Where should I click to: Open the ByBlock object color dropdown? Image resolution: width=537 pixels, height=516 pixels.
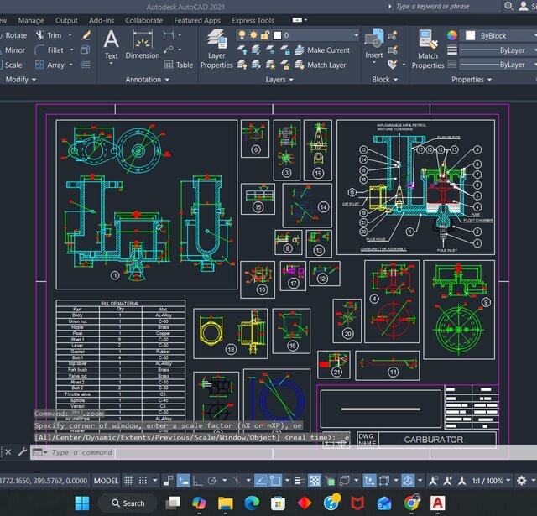499,35
